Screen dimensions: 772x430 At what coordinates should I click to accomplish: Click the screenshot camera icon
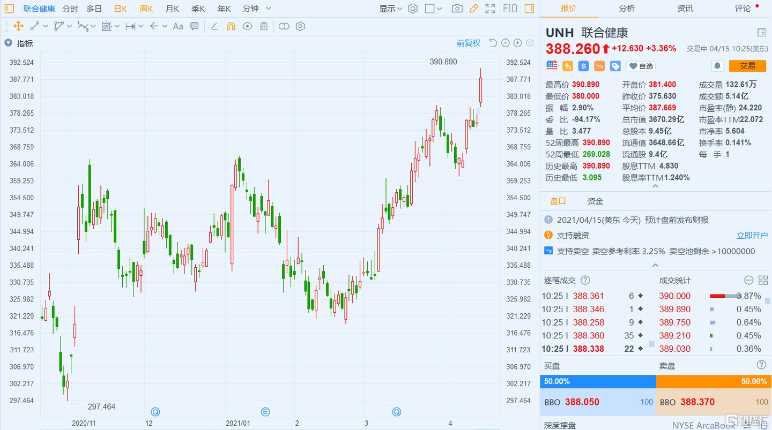point(457,9)
